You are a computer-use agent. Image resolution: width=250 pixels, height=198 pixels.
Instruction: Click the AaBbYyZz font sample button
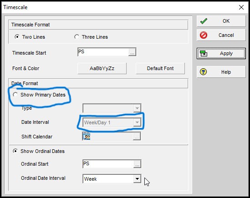(x=102, y=68)
